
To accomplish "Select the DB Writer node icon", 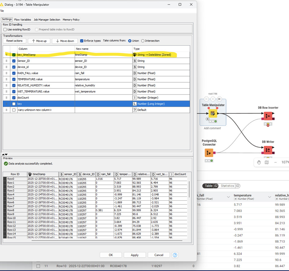I will pyautogui.click(x=268, y=150).
